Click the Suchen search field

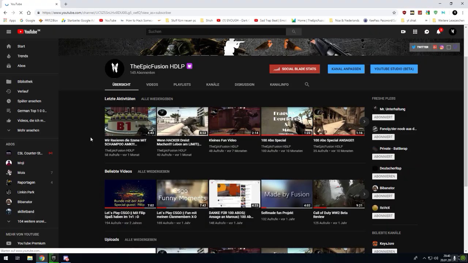(x=216, y=32)
